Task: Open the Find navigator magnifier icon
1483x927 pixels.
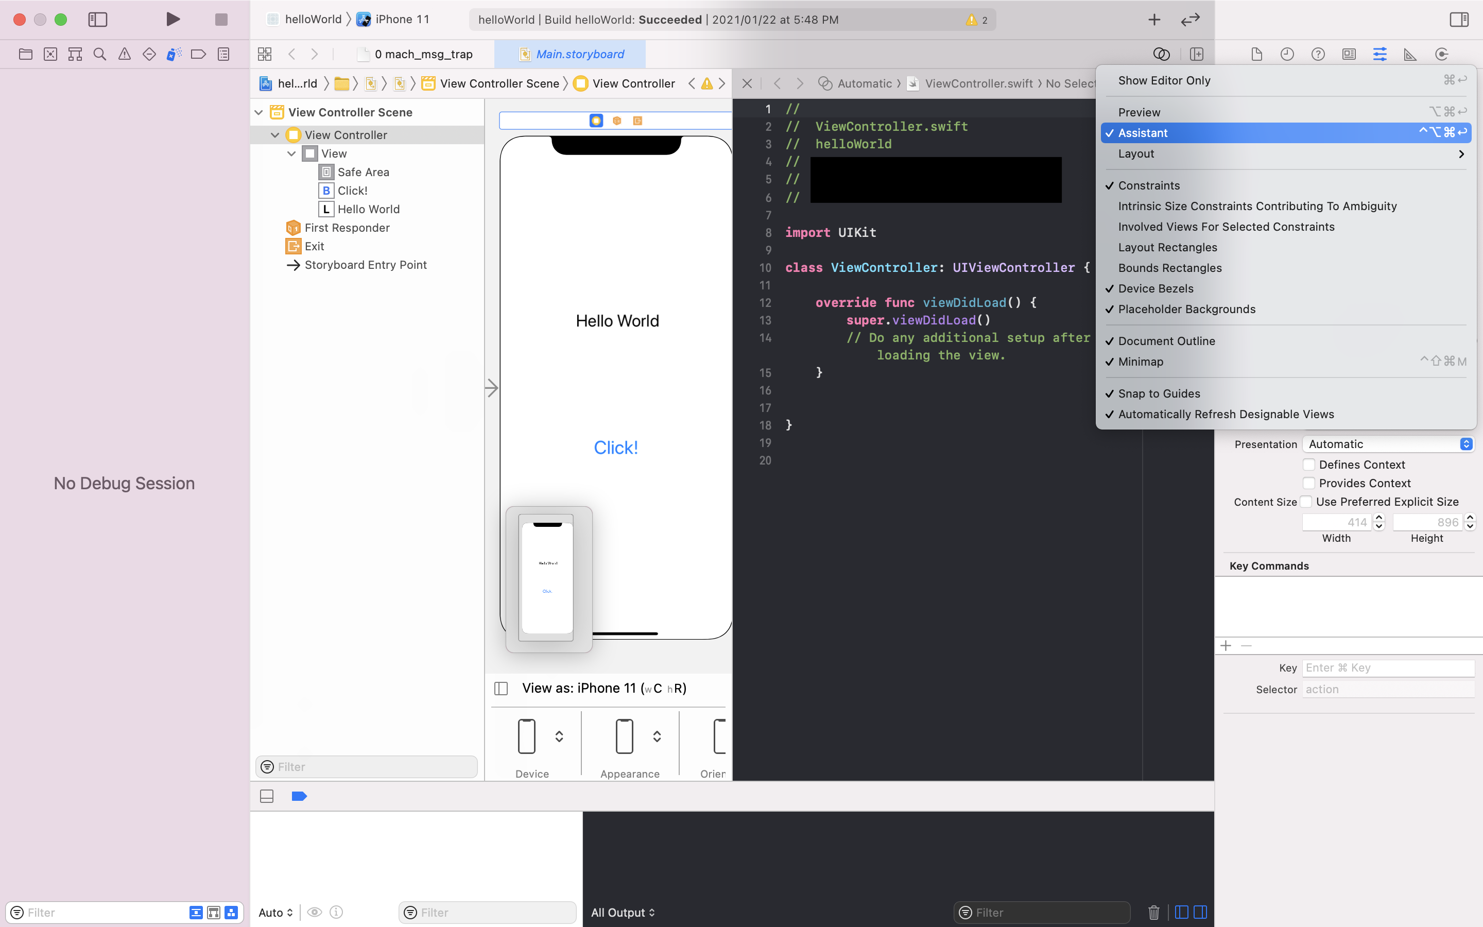Action: pyautogui.click(x=99, y=54)
